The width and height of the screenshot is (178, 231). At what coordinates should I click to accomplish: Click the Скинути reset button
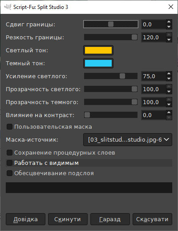(68, 219)
